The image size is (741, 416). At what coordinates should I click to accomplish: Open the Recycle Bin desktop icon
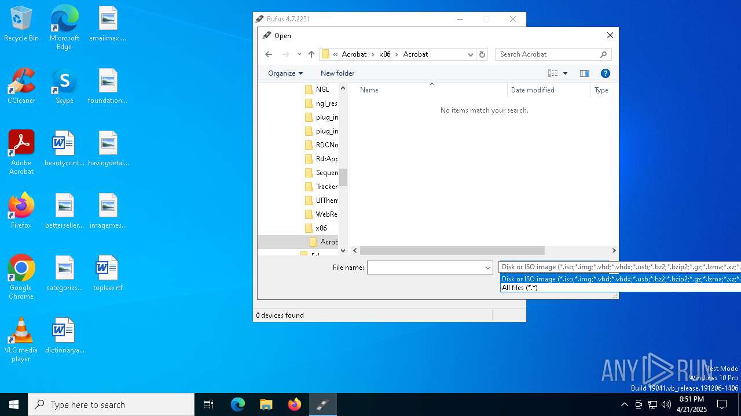[21, 24]
